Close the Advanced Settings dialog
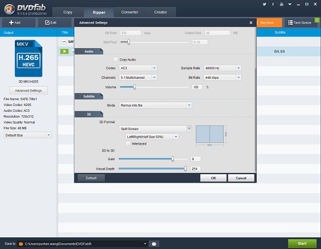This screenshot has width=321, height=249. point(251,23)
